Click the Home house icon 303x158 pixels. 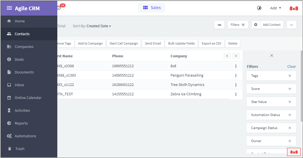(x=9, y=21)
